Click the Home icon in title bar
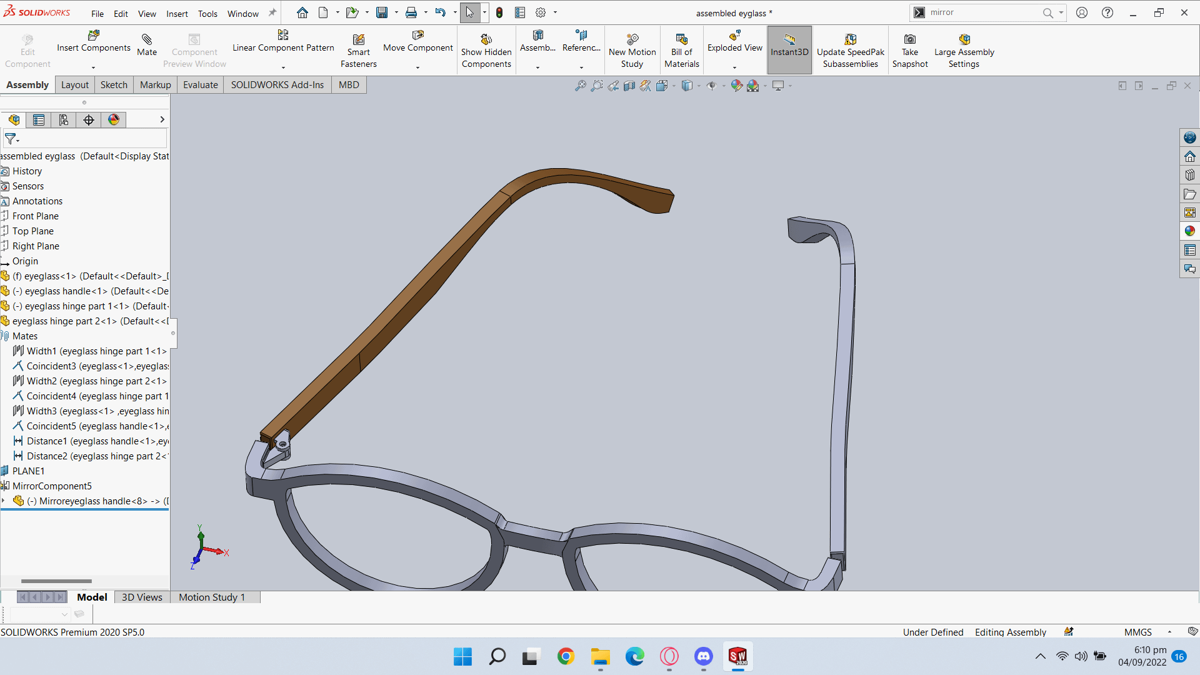 coord(302,12)
